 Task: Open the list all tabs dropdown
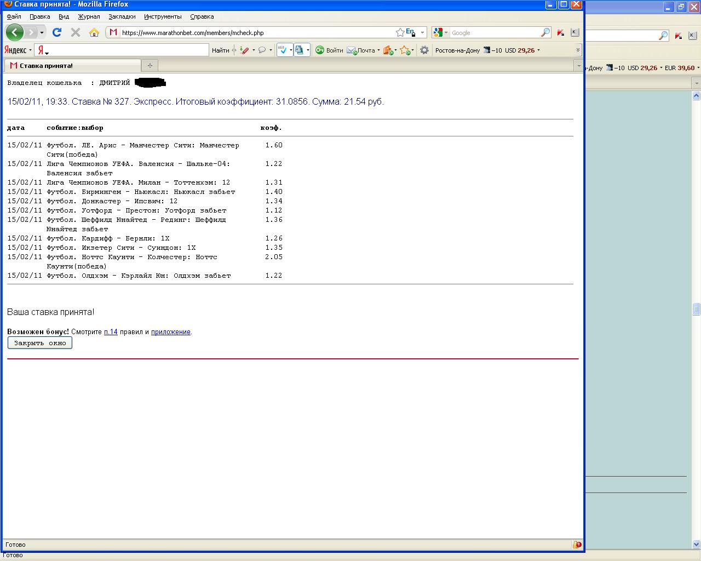click(x=578, y=66)
